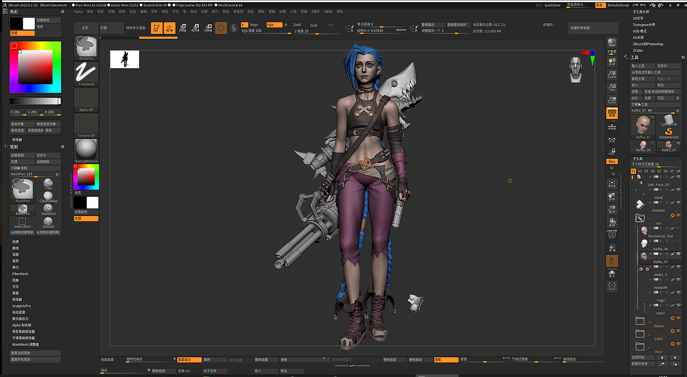This screenshot has width=687, height=377.
Task: Expand the FiberMesh brush section
Action: 20,273
